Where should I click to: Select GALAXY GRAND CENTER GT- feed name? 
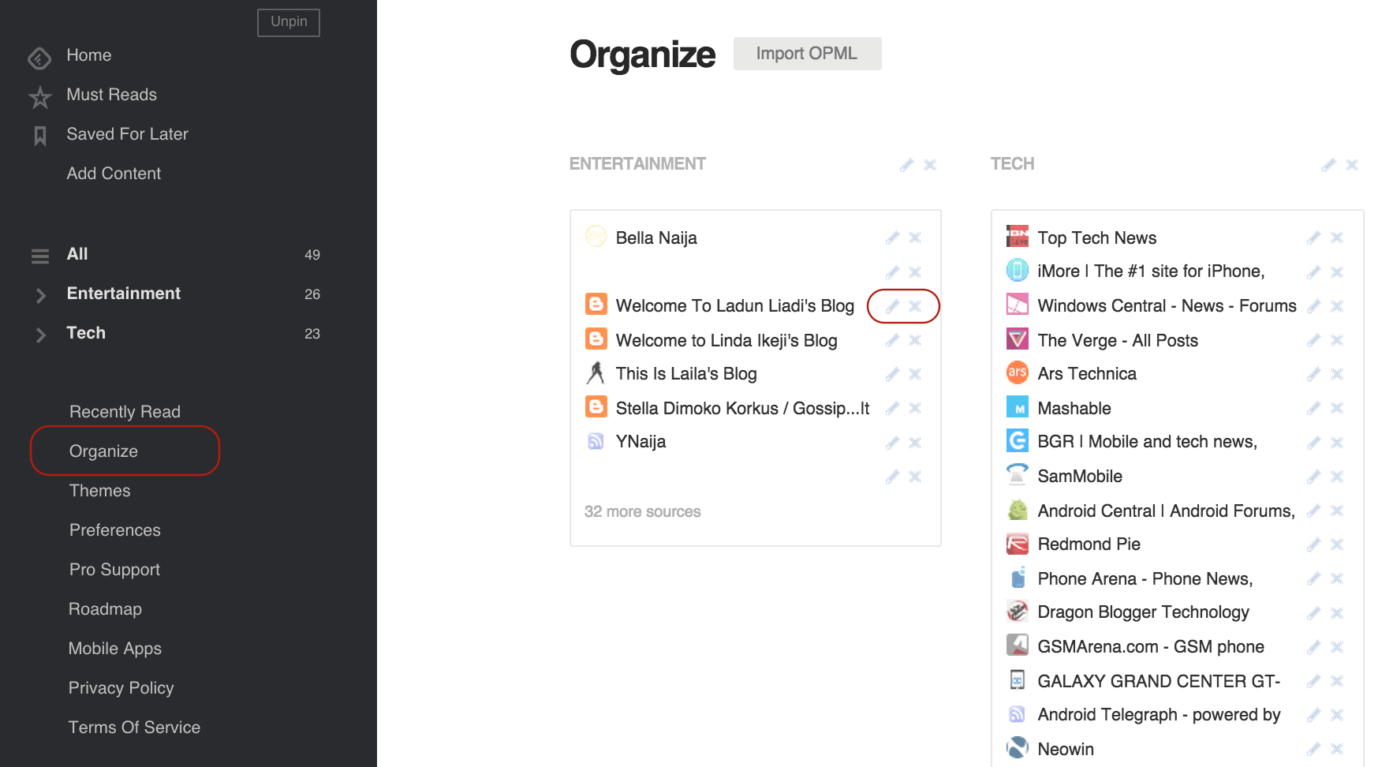pos(1159,681)
